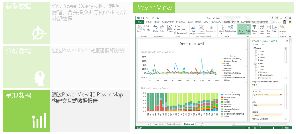Show ACTIVE fields in Power View Fields
The height and width of the screenshot is (134, 296).
tap(255, 45)
